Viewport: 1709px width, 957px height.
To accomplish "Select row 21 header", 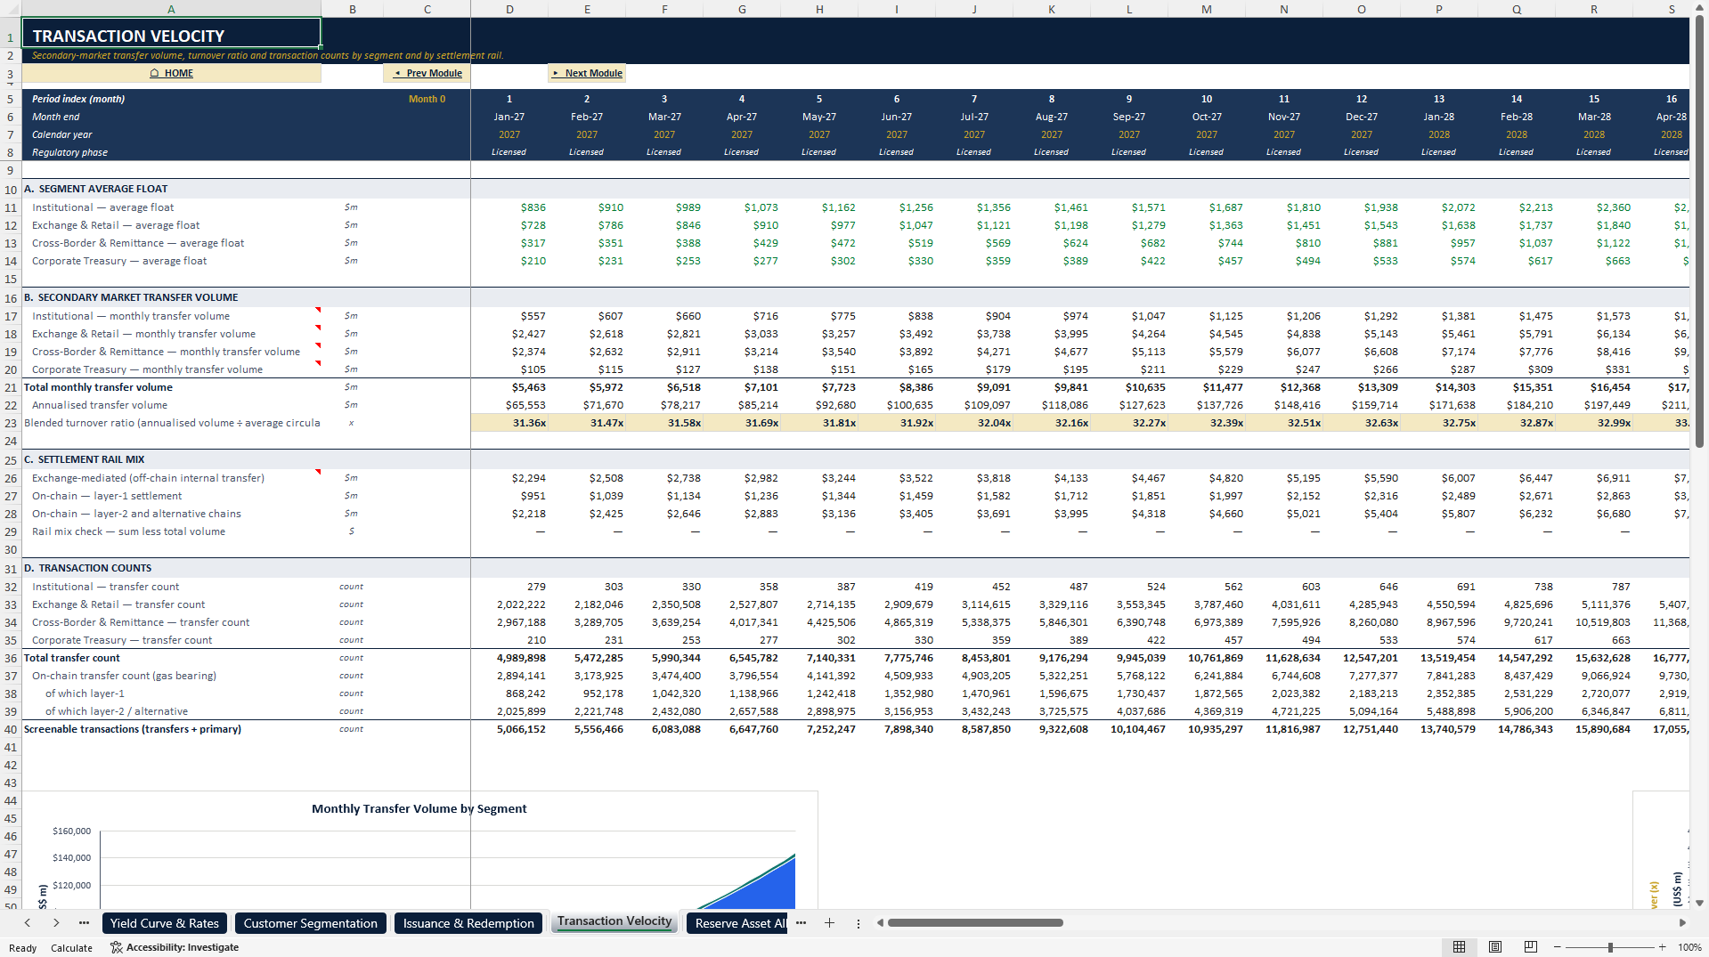I will click(x=11, y=387).
